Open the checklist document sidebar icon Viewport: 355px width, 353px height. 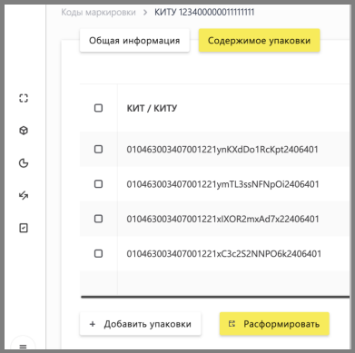24,228
